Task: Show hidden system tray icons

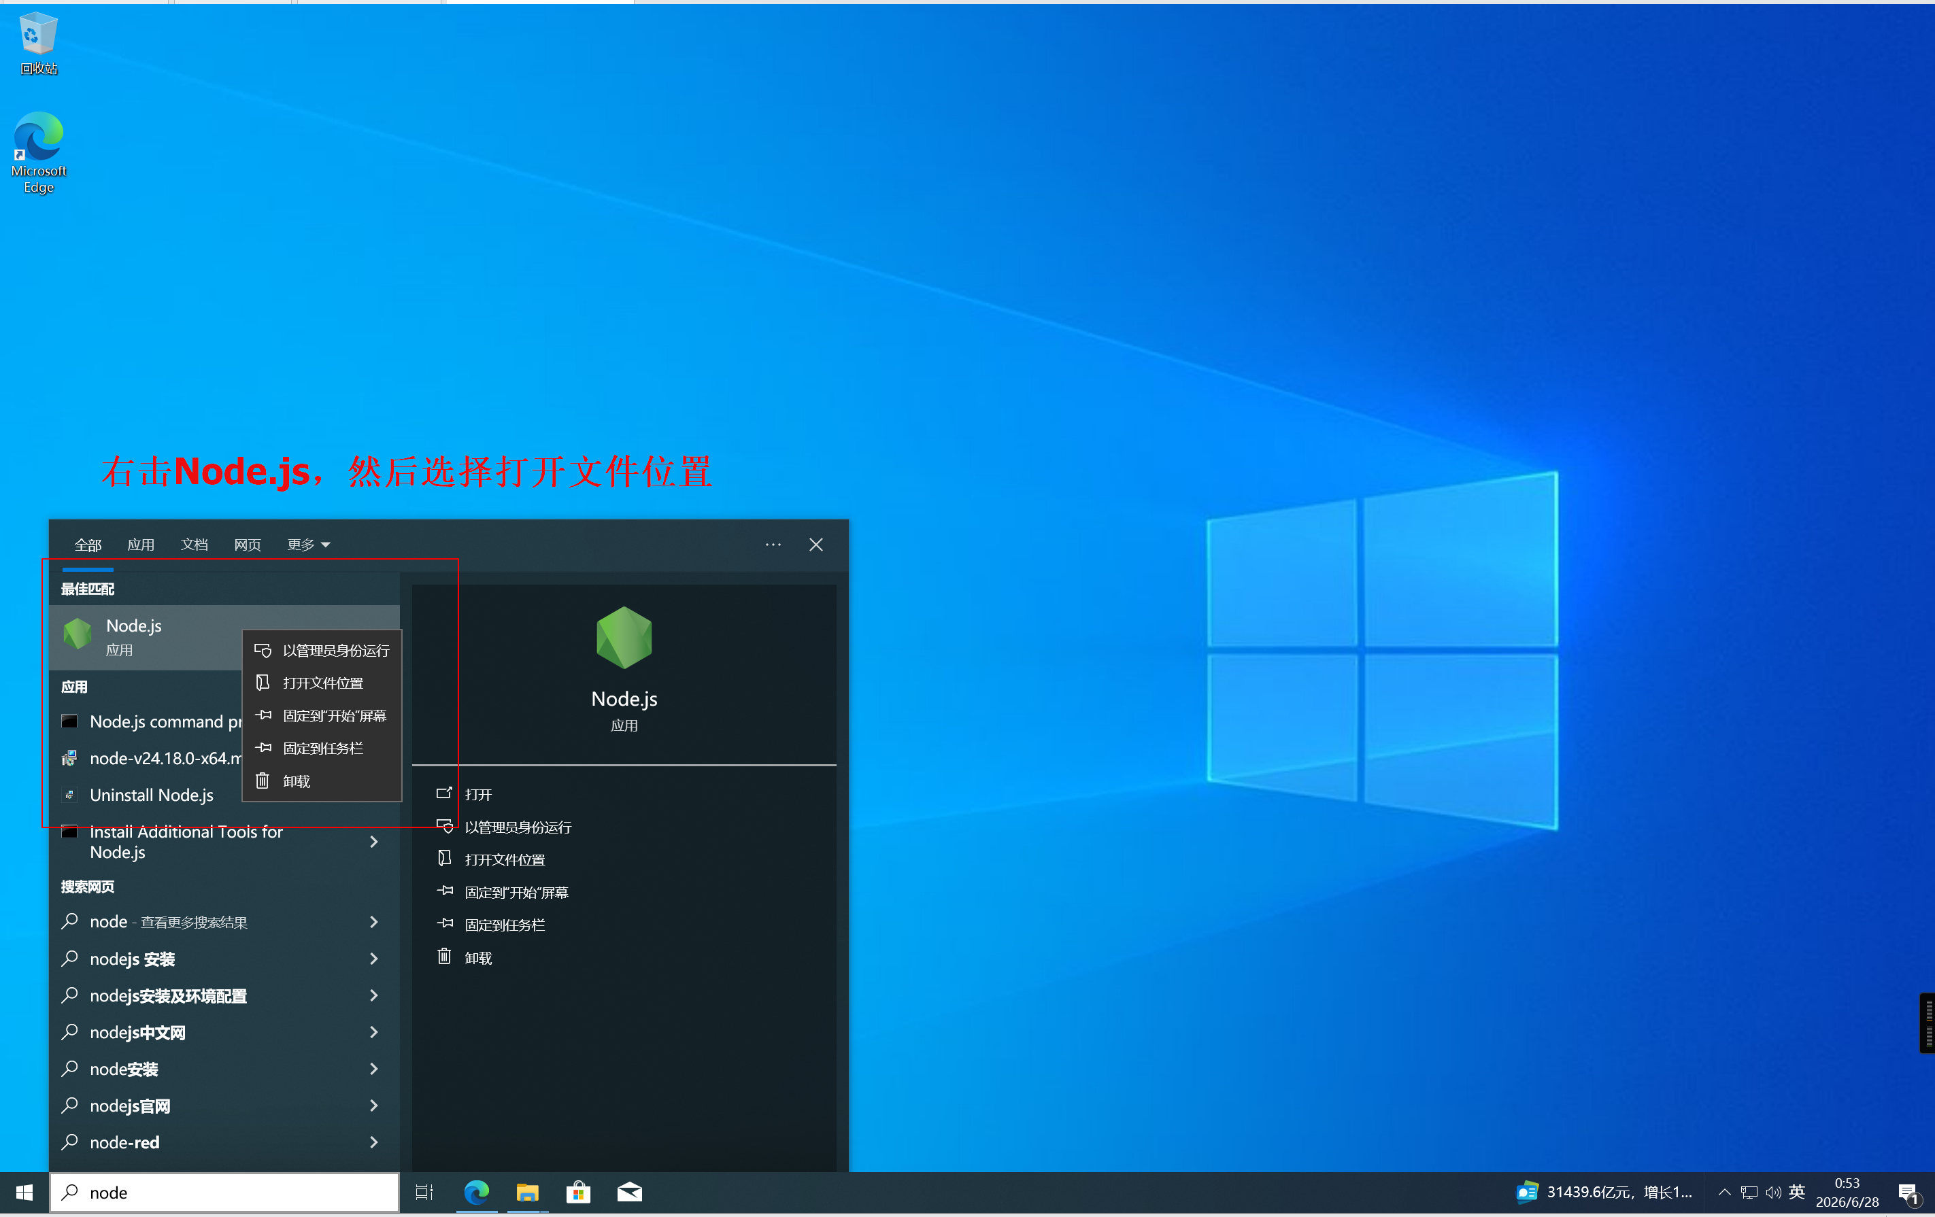Action: point(1724,1192)
